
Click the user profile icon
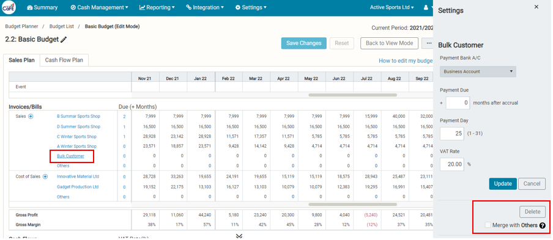pyautogui.click(x=426, y=7)
